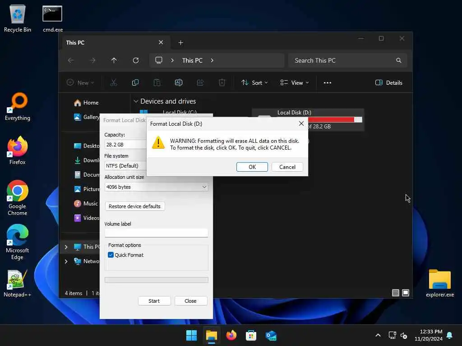Open Microsoft Edge desktop shortcut
This screenshot has width=462, height=346.
pos(18,242)
